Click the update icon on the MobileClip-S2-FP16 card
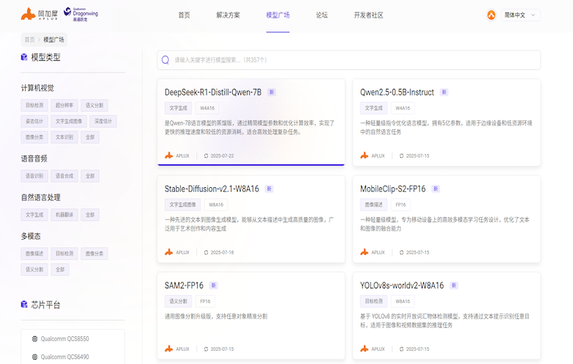This screenshot has width=573, height=364. 402,252
